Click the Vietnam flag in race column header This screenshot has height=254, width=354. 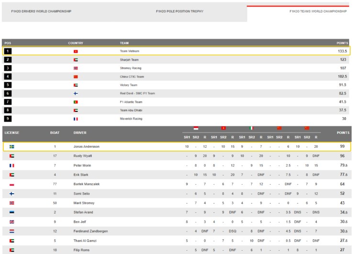point(223,128)
